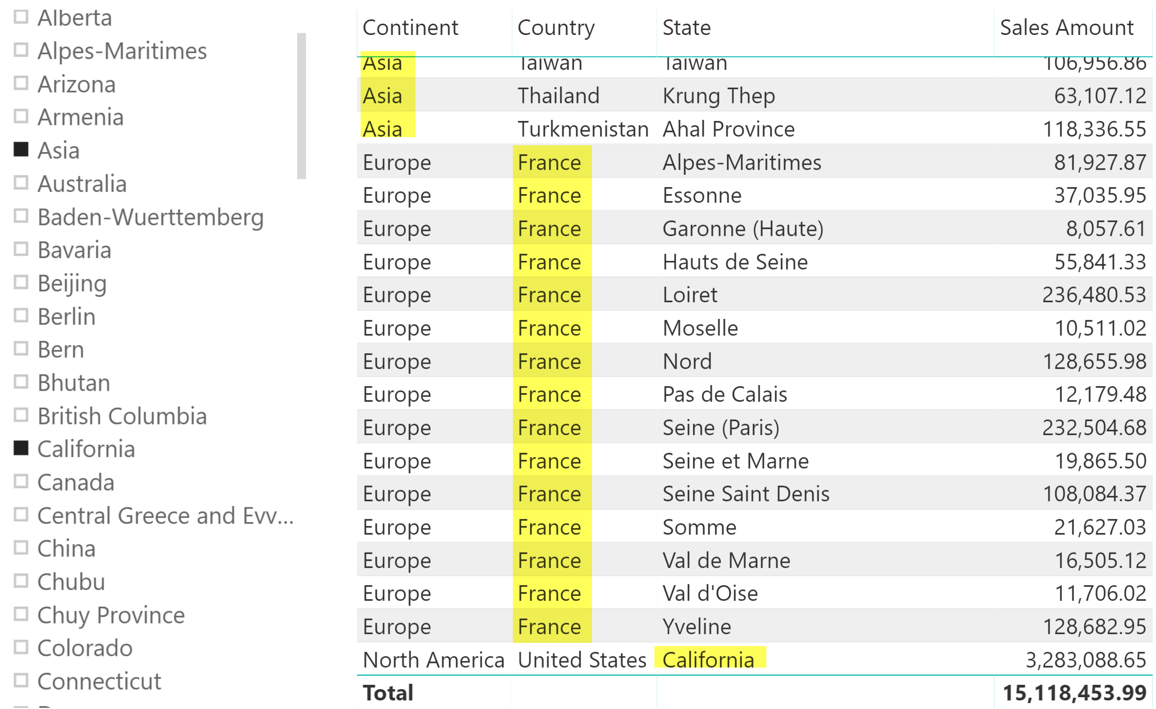Enable the Australia filter checkbox

tap(20, 183)
